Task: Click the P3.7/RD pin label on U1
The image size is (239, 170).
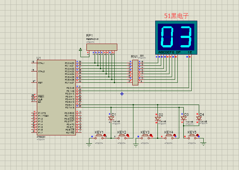Action: point(70,133)
